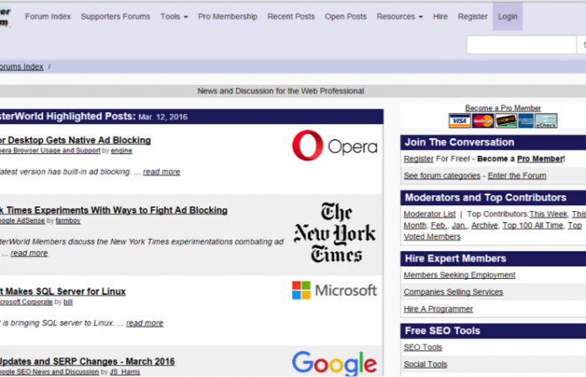This screenshot has width=586, height=377.
Task: Click Enter the Forum link
Action: pyautogui.click(x=517, y=176)
